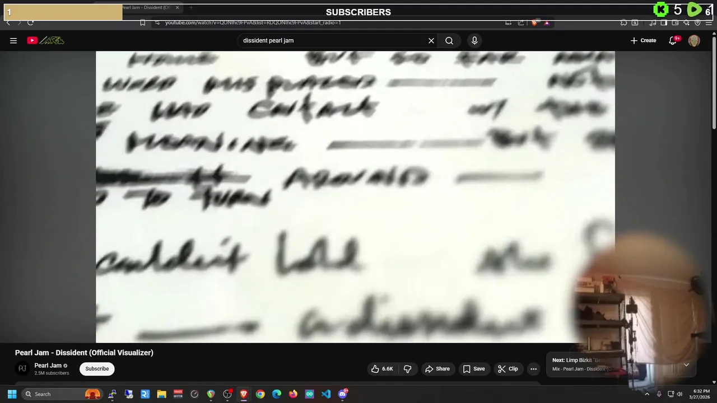Expand the Mix playlist chevron
Screen dimensions: 717x403
686,365
